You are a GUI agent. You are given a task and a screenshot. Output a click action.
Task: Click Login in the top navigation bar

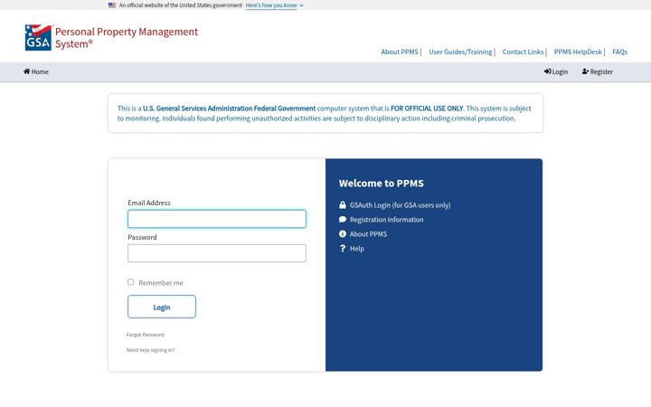point(556,71)
